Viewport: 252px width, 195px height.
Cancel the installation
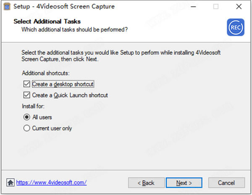[226, 183]
